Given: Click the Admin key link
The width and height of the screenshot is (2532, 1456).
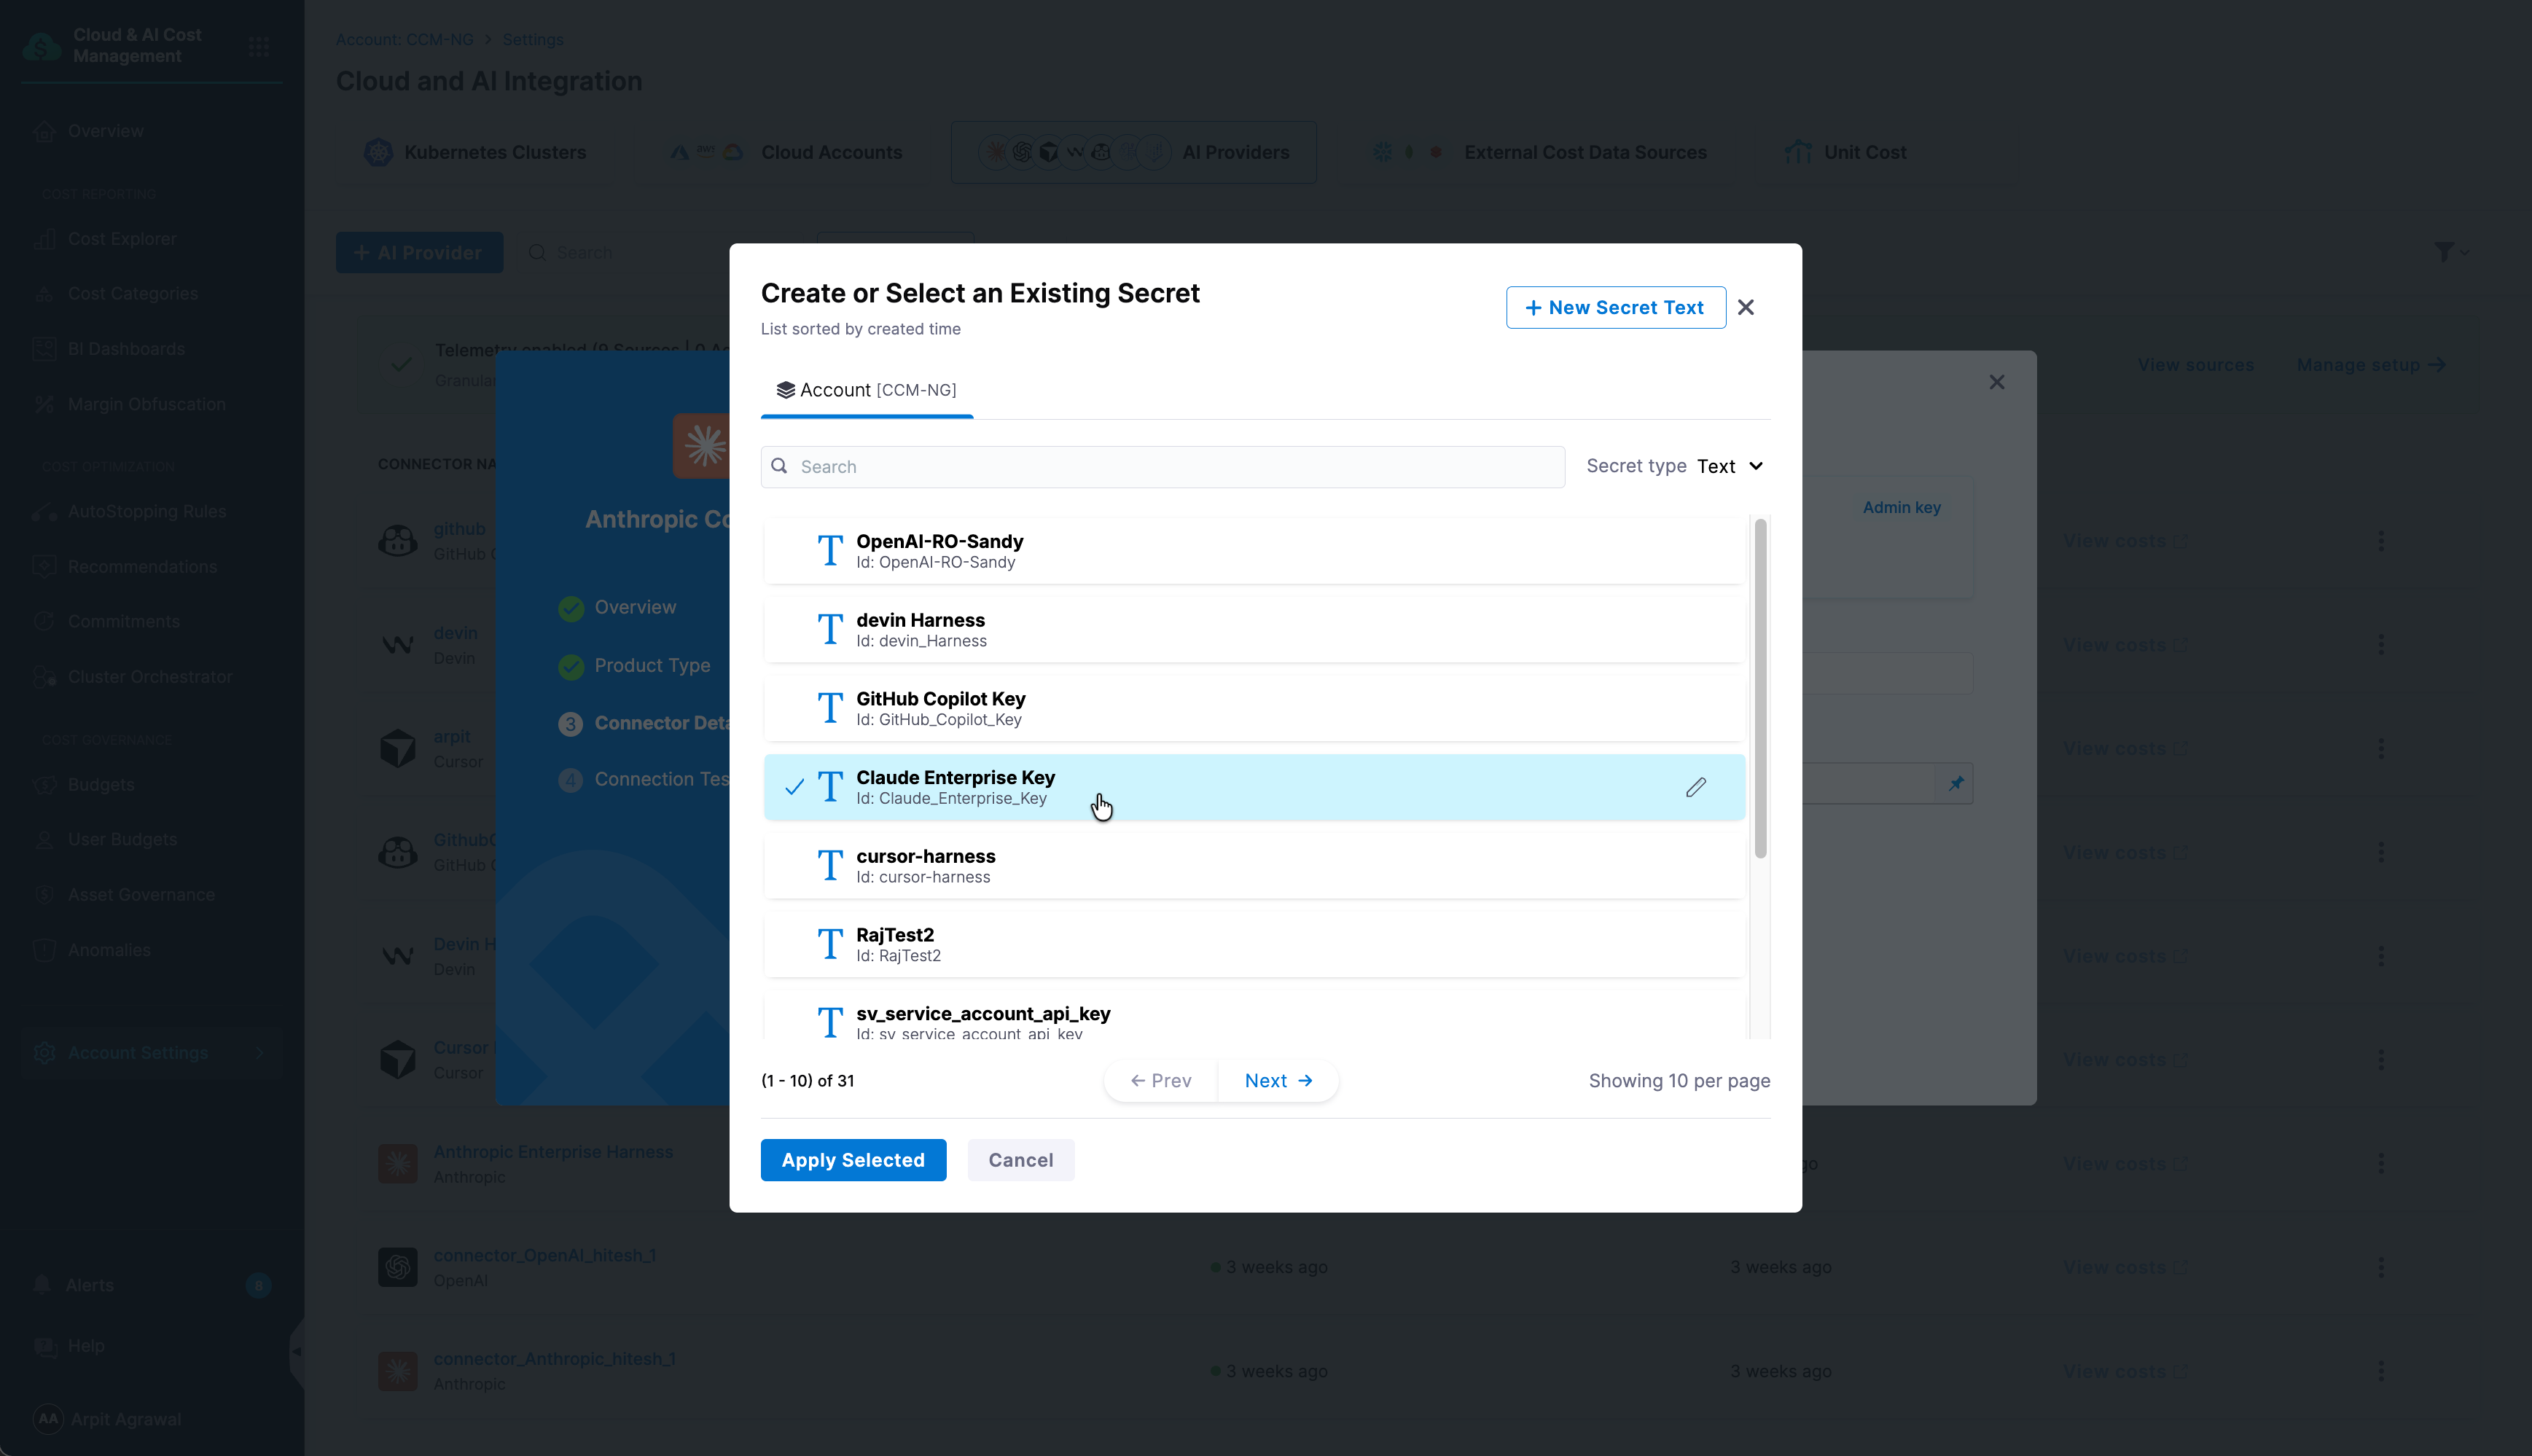Looking at the screenshot, I should pos(1901,508).
